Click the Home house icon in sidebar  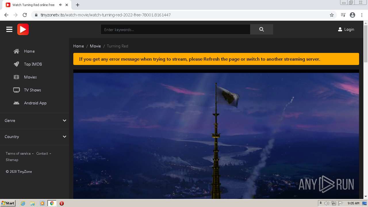pos(16,51)
